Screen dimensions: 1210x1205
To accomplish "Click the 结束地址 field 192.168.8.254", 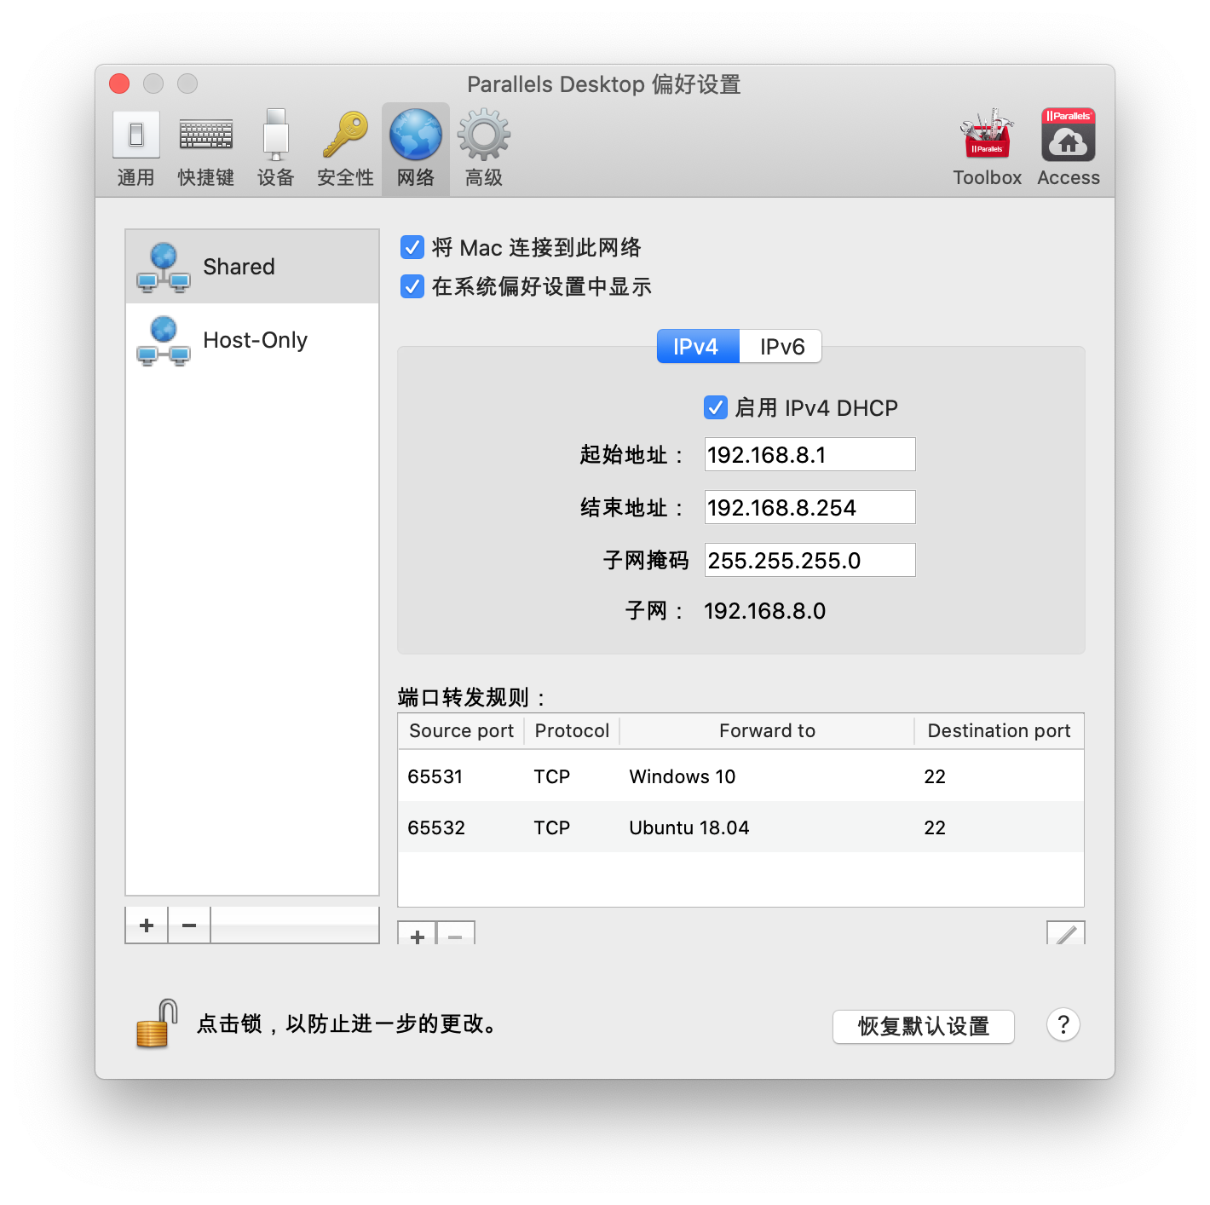I will click(810, 507).
